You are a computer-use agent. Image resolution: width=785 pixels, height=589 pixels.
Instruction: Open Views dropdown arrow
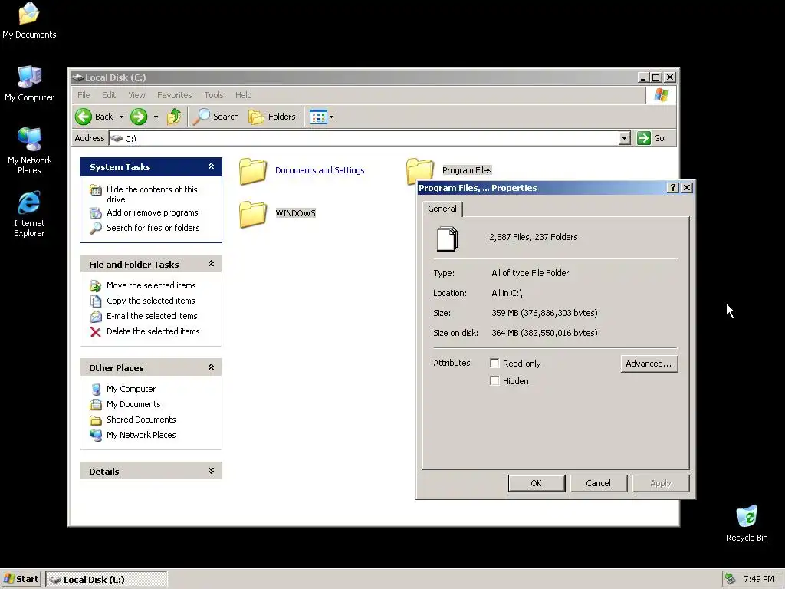pos(331,117)
